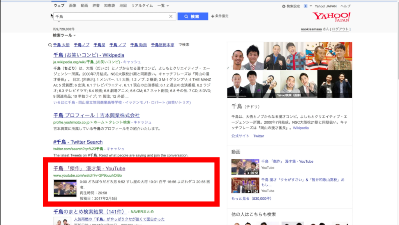This screenshot has width=399, height=225.
Task: Click the video thumbnail in the YouTube result
Action: click(x=65, y=188)
